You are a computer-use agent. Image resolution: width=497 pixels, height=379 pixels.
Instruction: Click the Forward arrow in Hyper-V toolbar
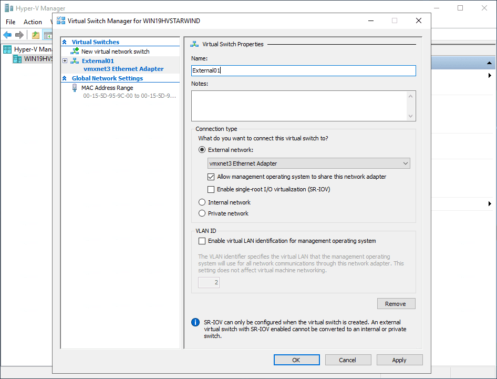[19, 35]
